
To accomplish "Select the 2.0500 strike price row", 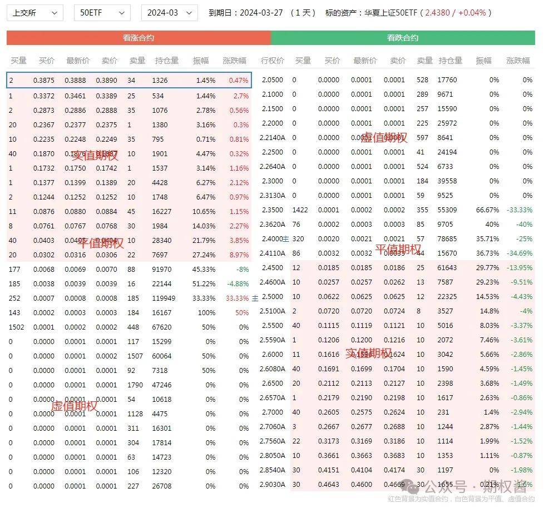I will pos(272,80).
